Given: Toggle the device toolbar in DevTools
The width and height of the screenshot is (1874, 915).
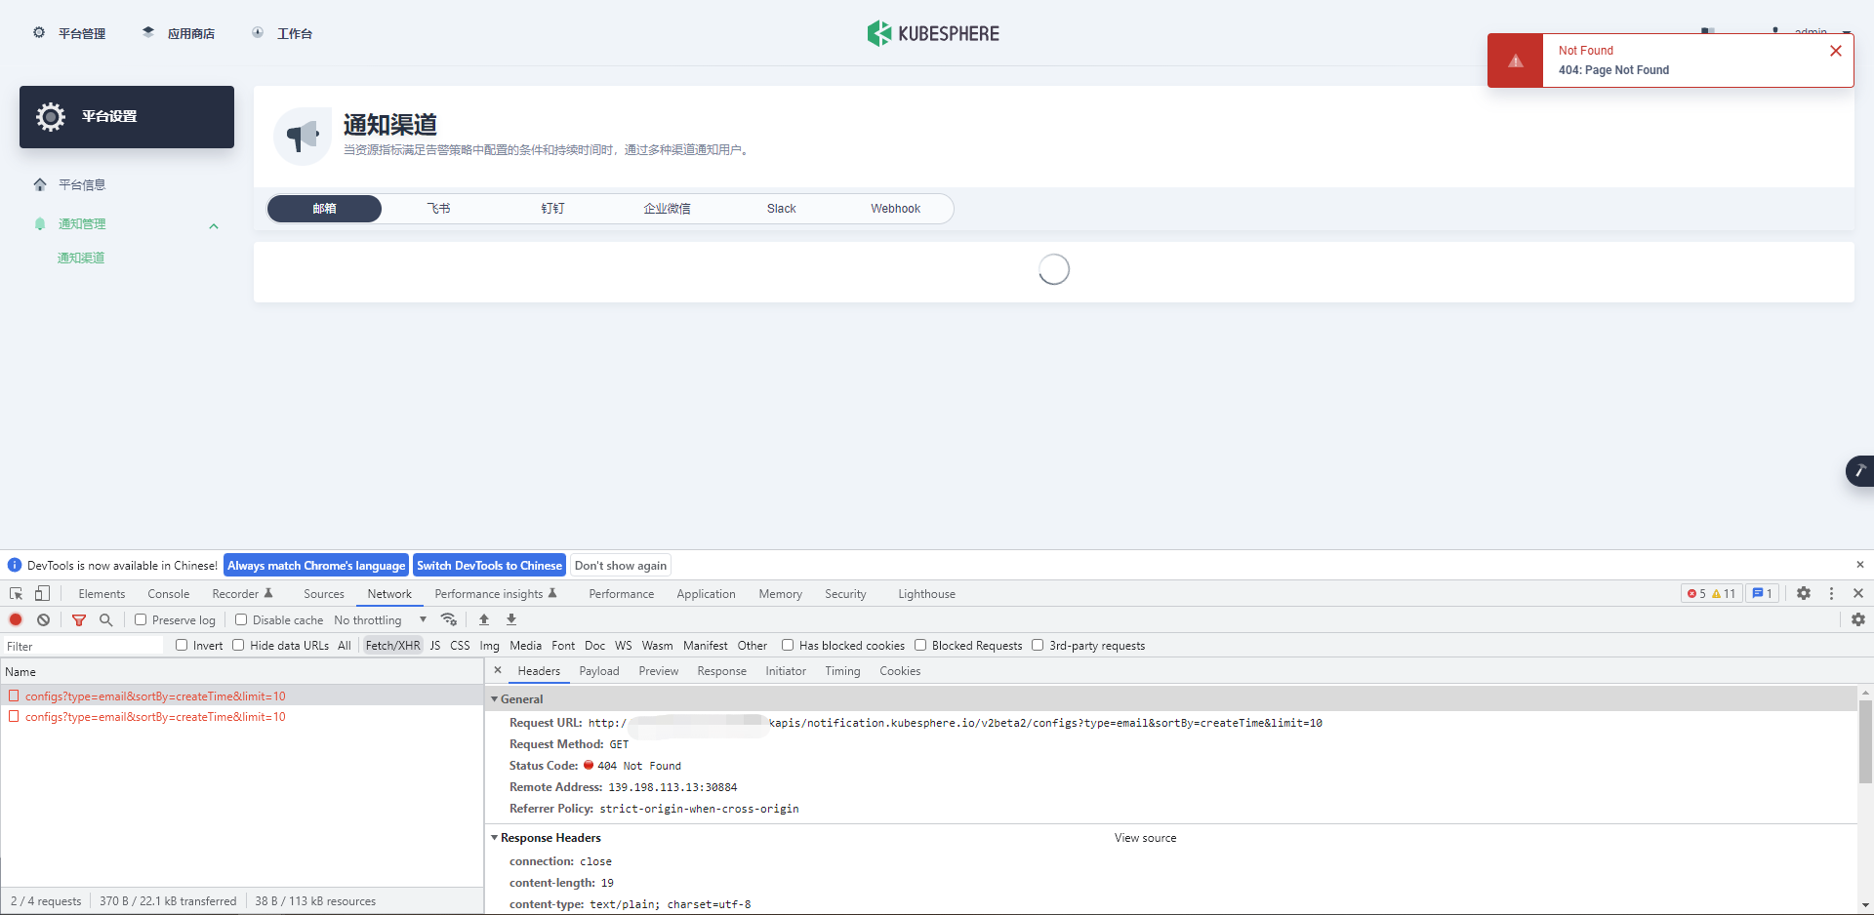Looking at the screenshot, I should (41, 593).
